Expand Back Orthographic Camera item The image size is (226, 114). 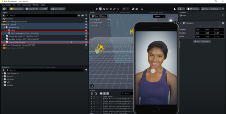(x=2, y=22)
